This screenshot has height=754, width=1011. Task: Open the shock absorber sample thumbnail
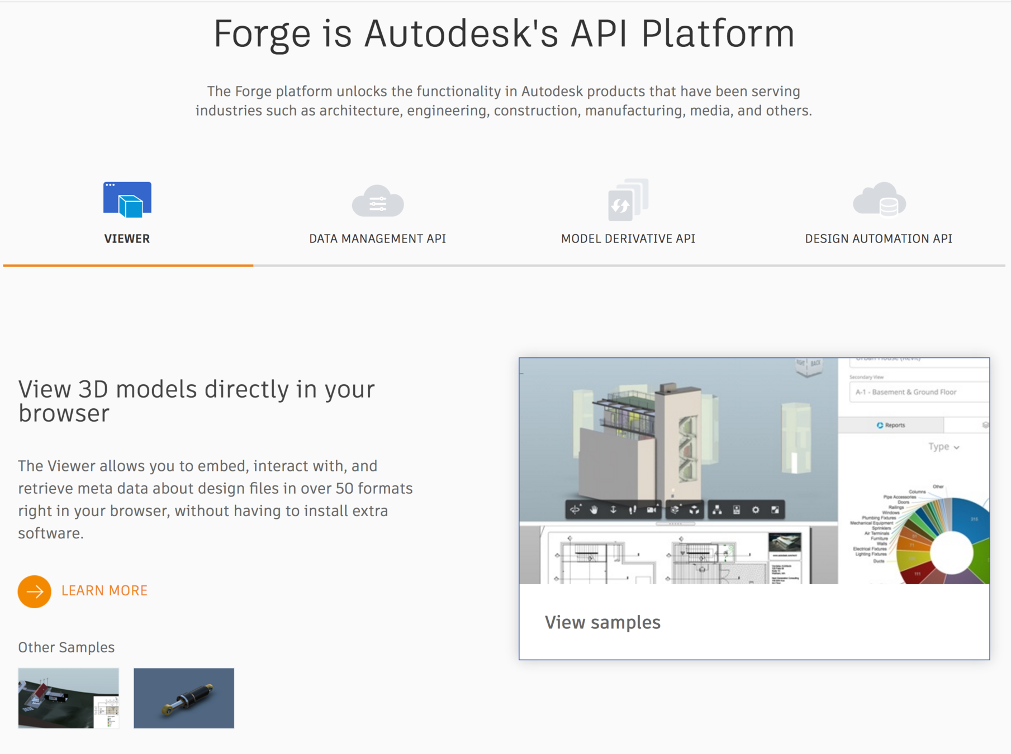184,698
